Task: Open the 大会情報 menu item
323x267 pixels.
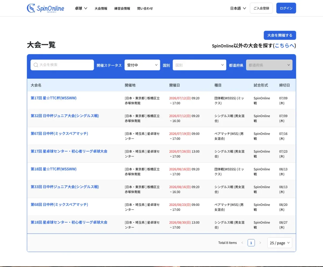Action: pos(101,8)
